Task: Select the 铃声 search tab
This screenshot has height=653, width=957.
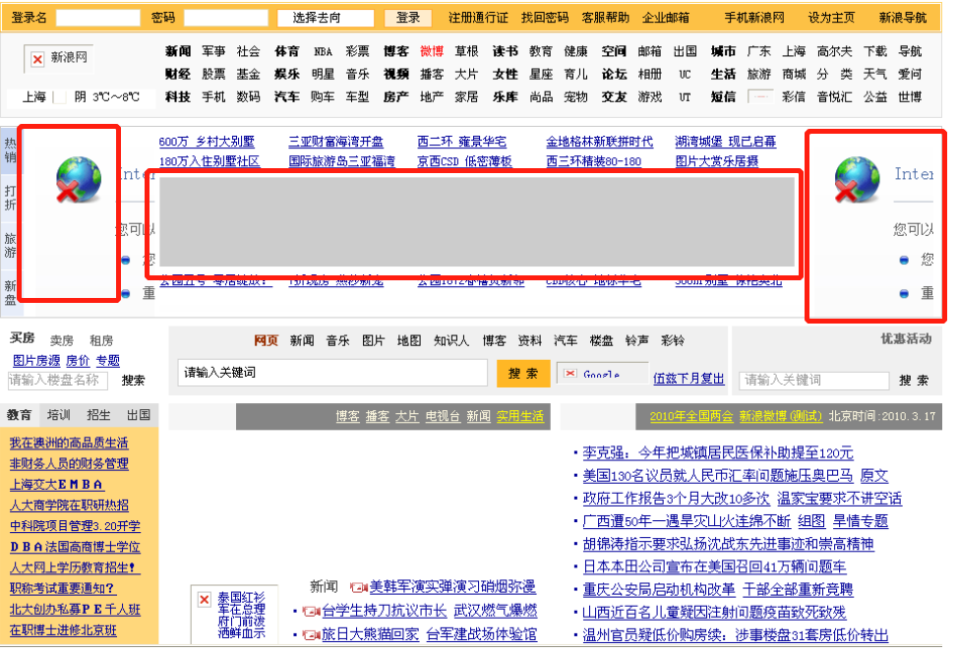Action: point(636,341)
